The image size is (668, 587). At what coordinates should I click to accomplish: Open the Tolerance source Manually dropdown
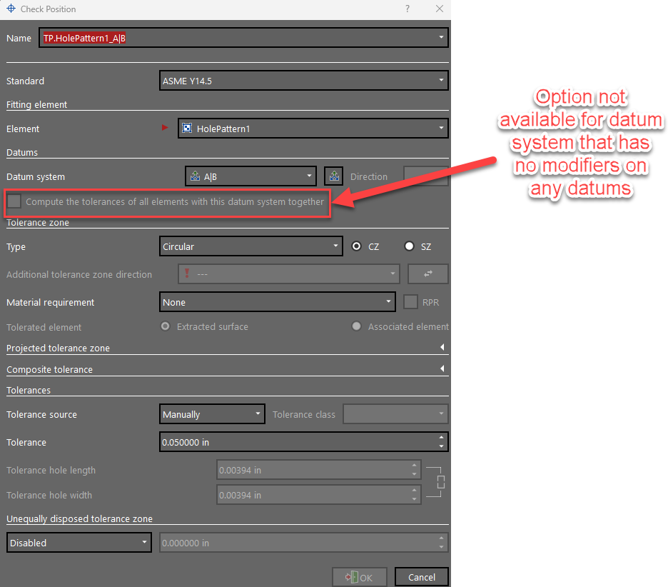pyautogui.click(x=212, y=414)
